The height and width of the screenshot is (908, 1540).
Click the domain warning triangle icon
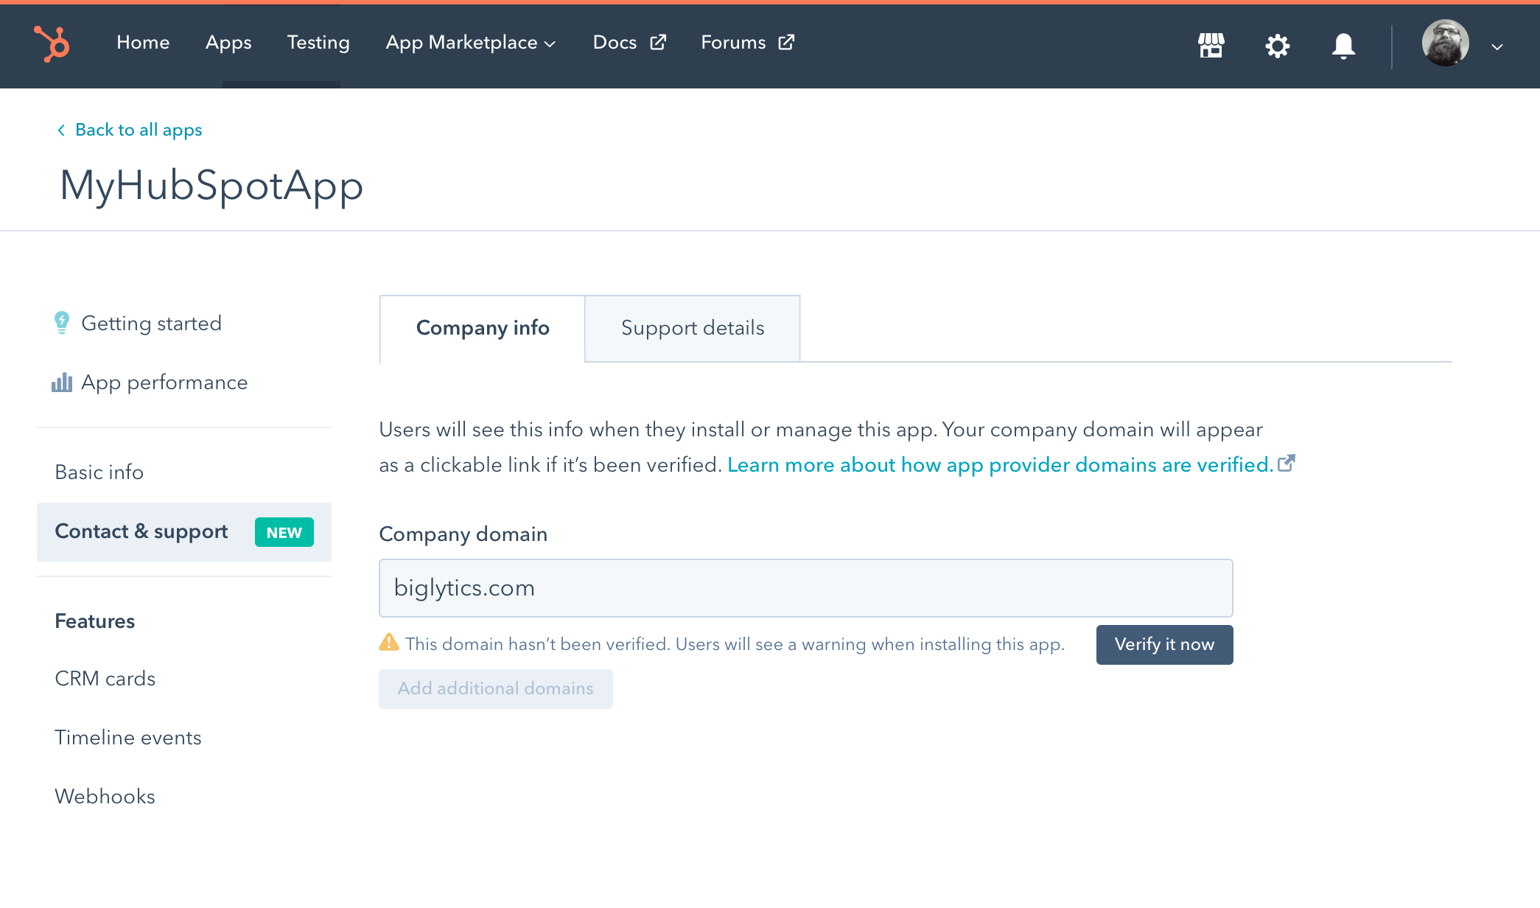tap(389, 643)
